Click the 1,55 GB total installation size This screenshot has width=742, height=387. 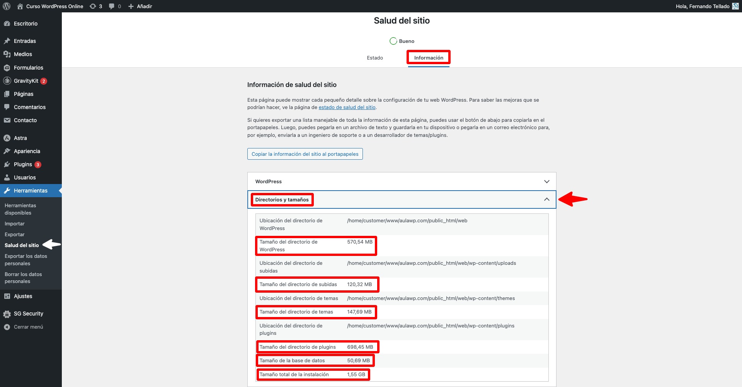tap(356, 375)
